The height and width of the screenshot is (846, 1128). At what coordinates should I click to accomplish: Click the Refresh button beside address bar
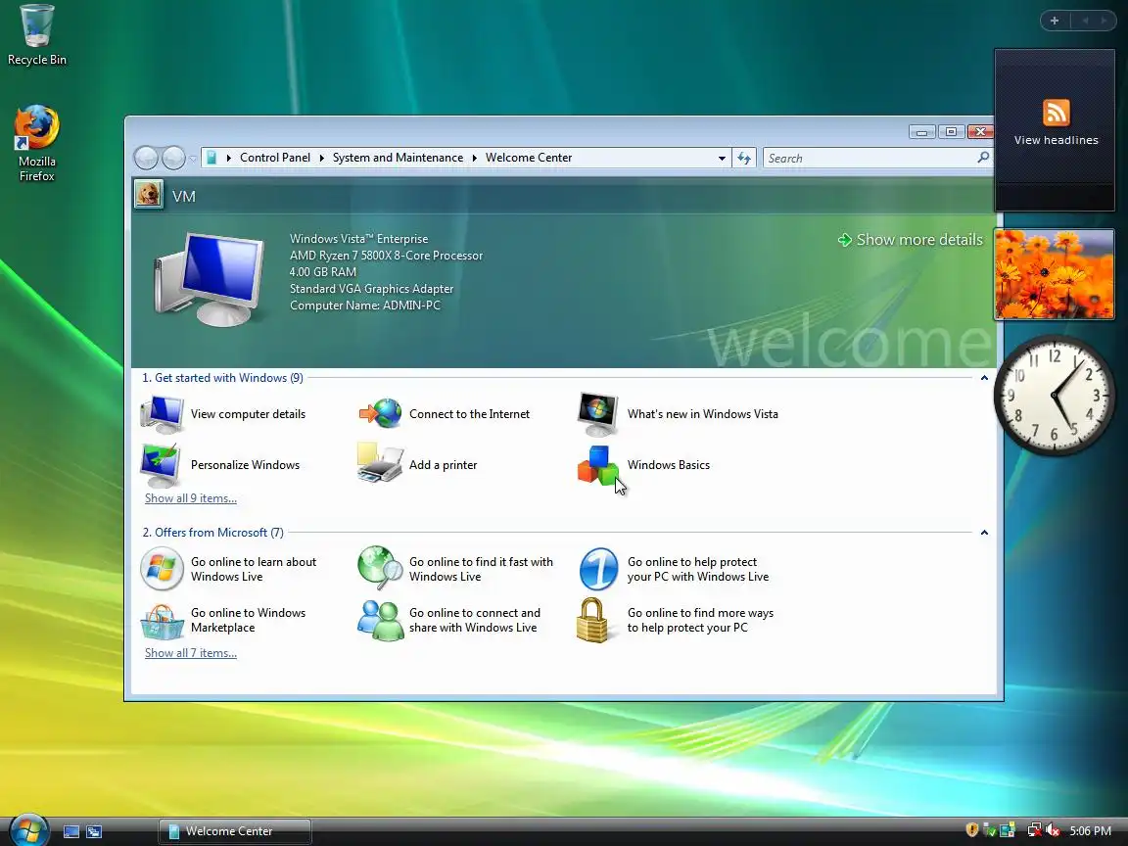[x=744, y=158]
